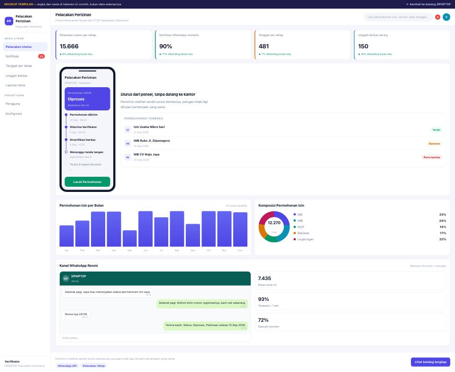Click the Mei bar in monthly chart
This screenshot has width=455, height=372.
click(130, 238)
